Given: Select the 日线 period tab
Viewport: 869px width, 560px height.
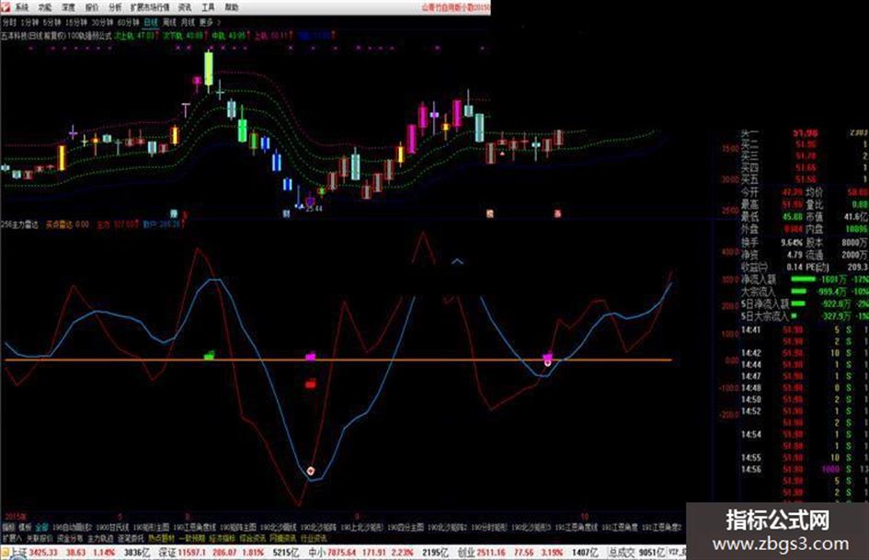Looking at the screenshot, I should (151, 23).
